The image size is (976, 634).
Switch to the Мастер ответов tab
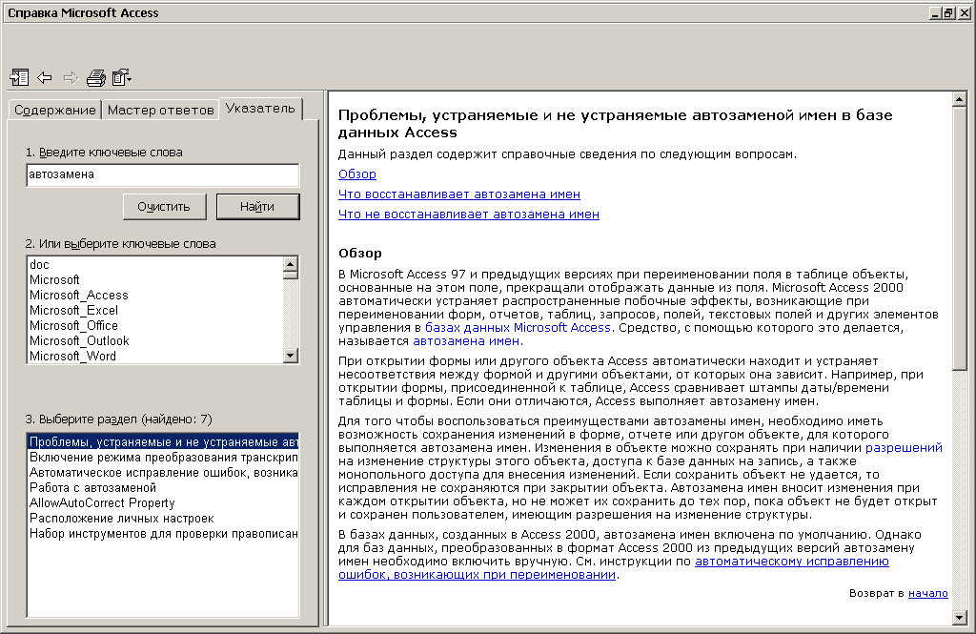click(x=160, y=111)
